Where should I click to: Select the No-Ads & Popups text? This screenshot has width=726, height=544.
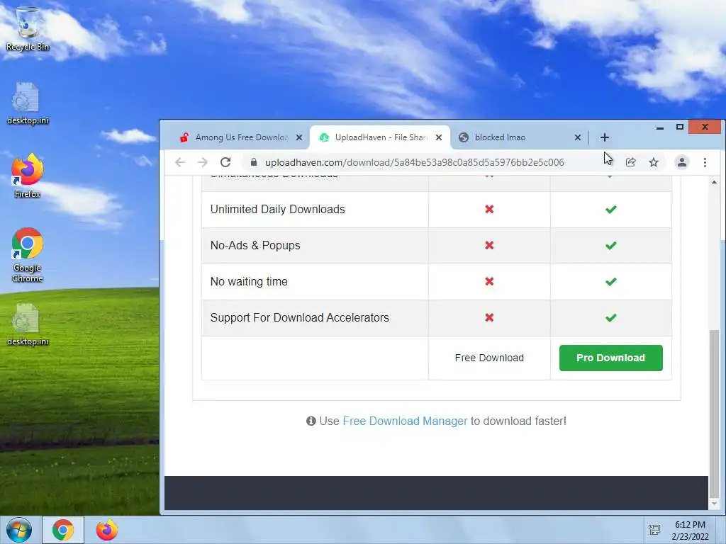(255, 246)
